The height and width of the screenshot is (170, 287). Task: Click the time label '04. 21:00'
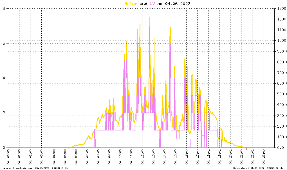(x=241, y=157)
